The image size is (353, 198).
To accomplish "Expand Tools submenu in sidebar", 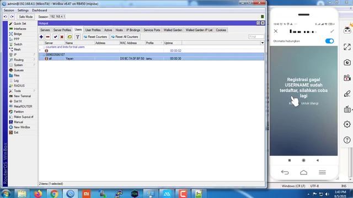I will pyautogui.click(x=22, y=91).
